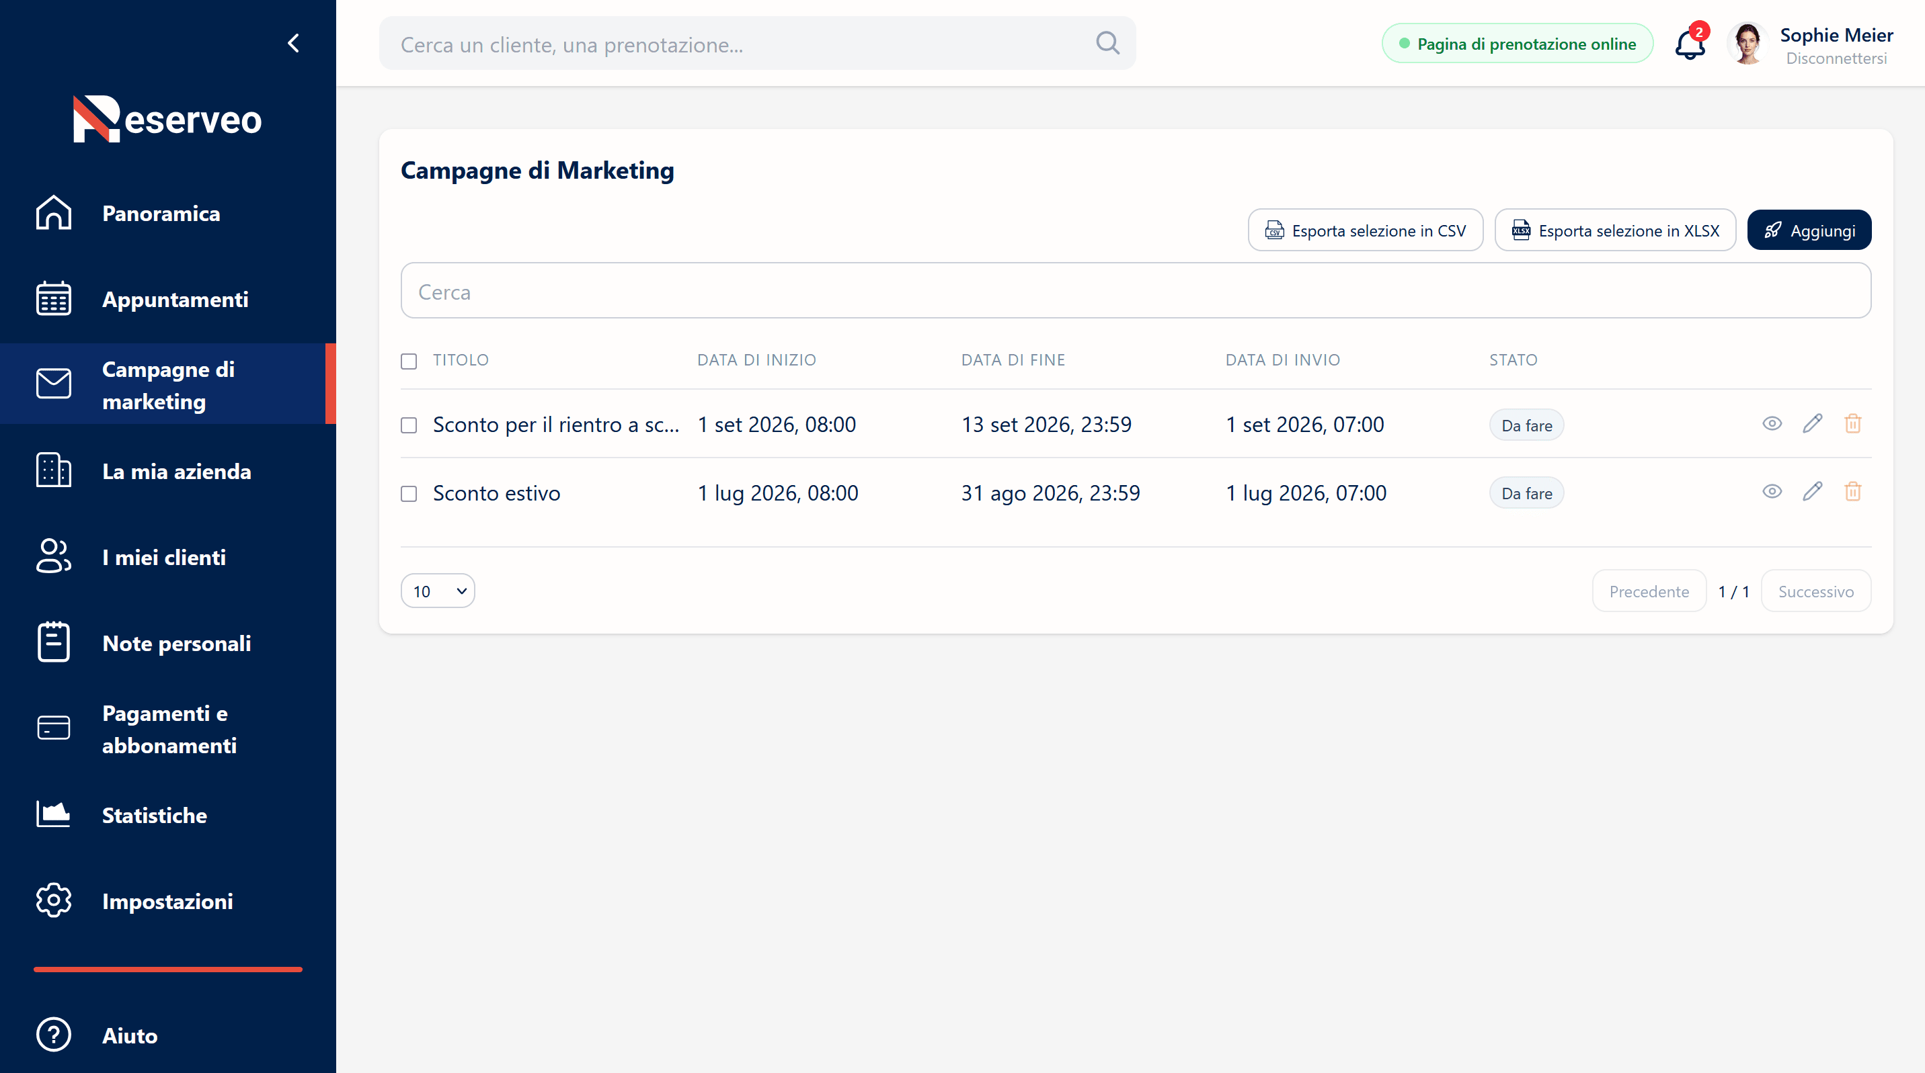Check the Sconto estivo row checkbox
The image size is (1925, 1073).
409,494
